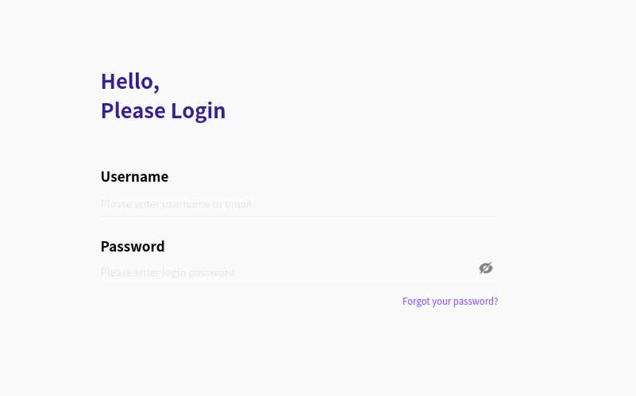Place cursor in the login password box
The width and height of the screenshot is (636, 396).
288,272
